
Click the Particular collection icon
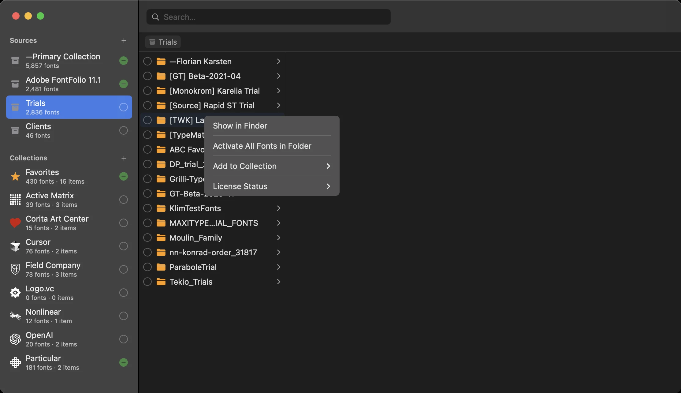point(15,362)
